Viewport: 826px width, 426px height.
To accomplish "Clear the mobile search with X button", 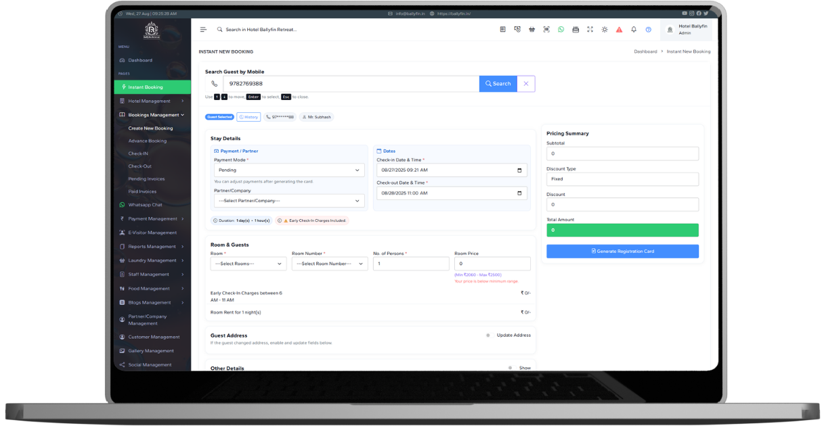I will point(526,84).
